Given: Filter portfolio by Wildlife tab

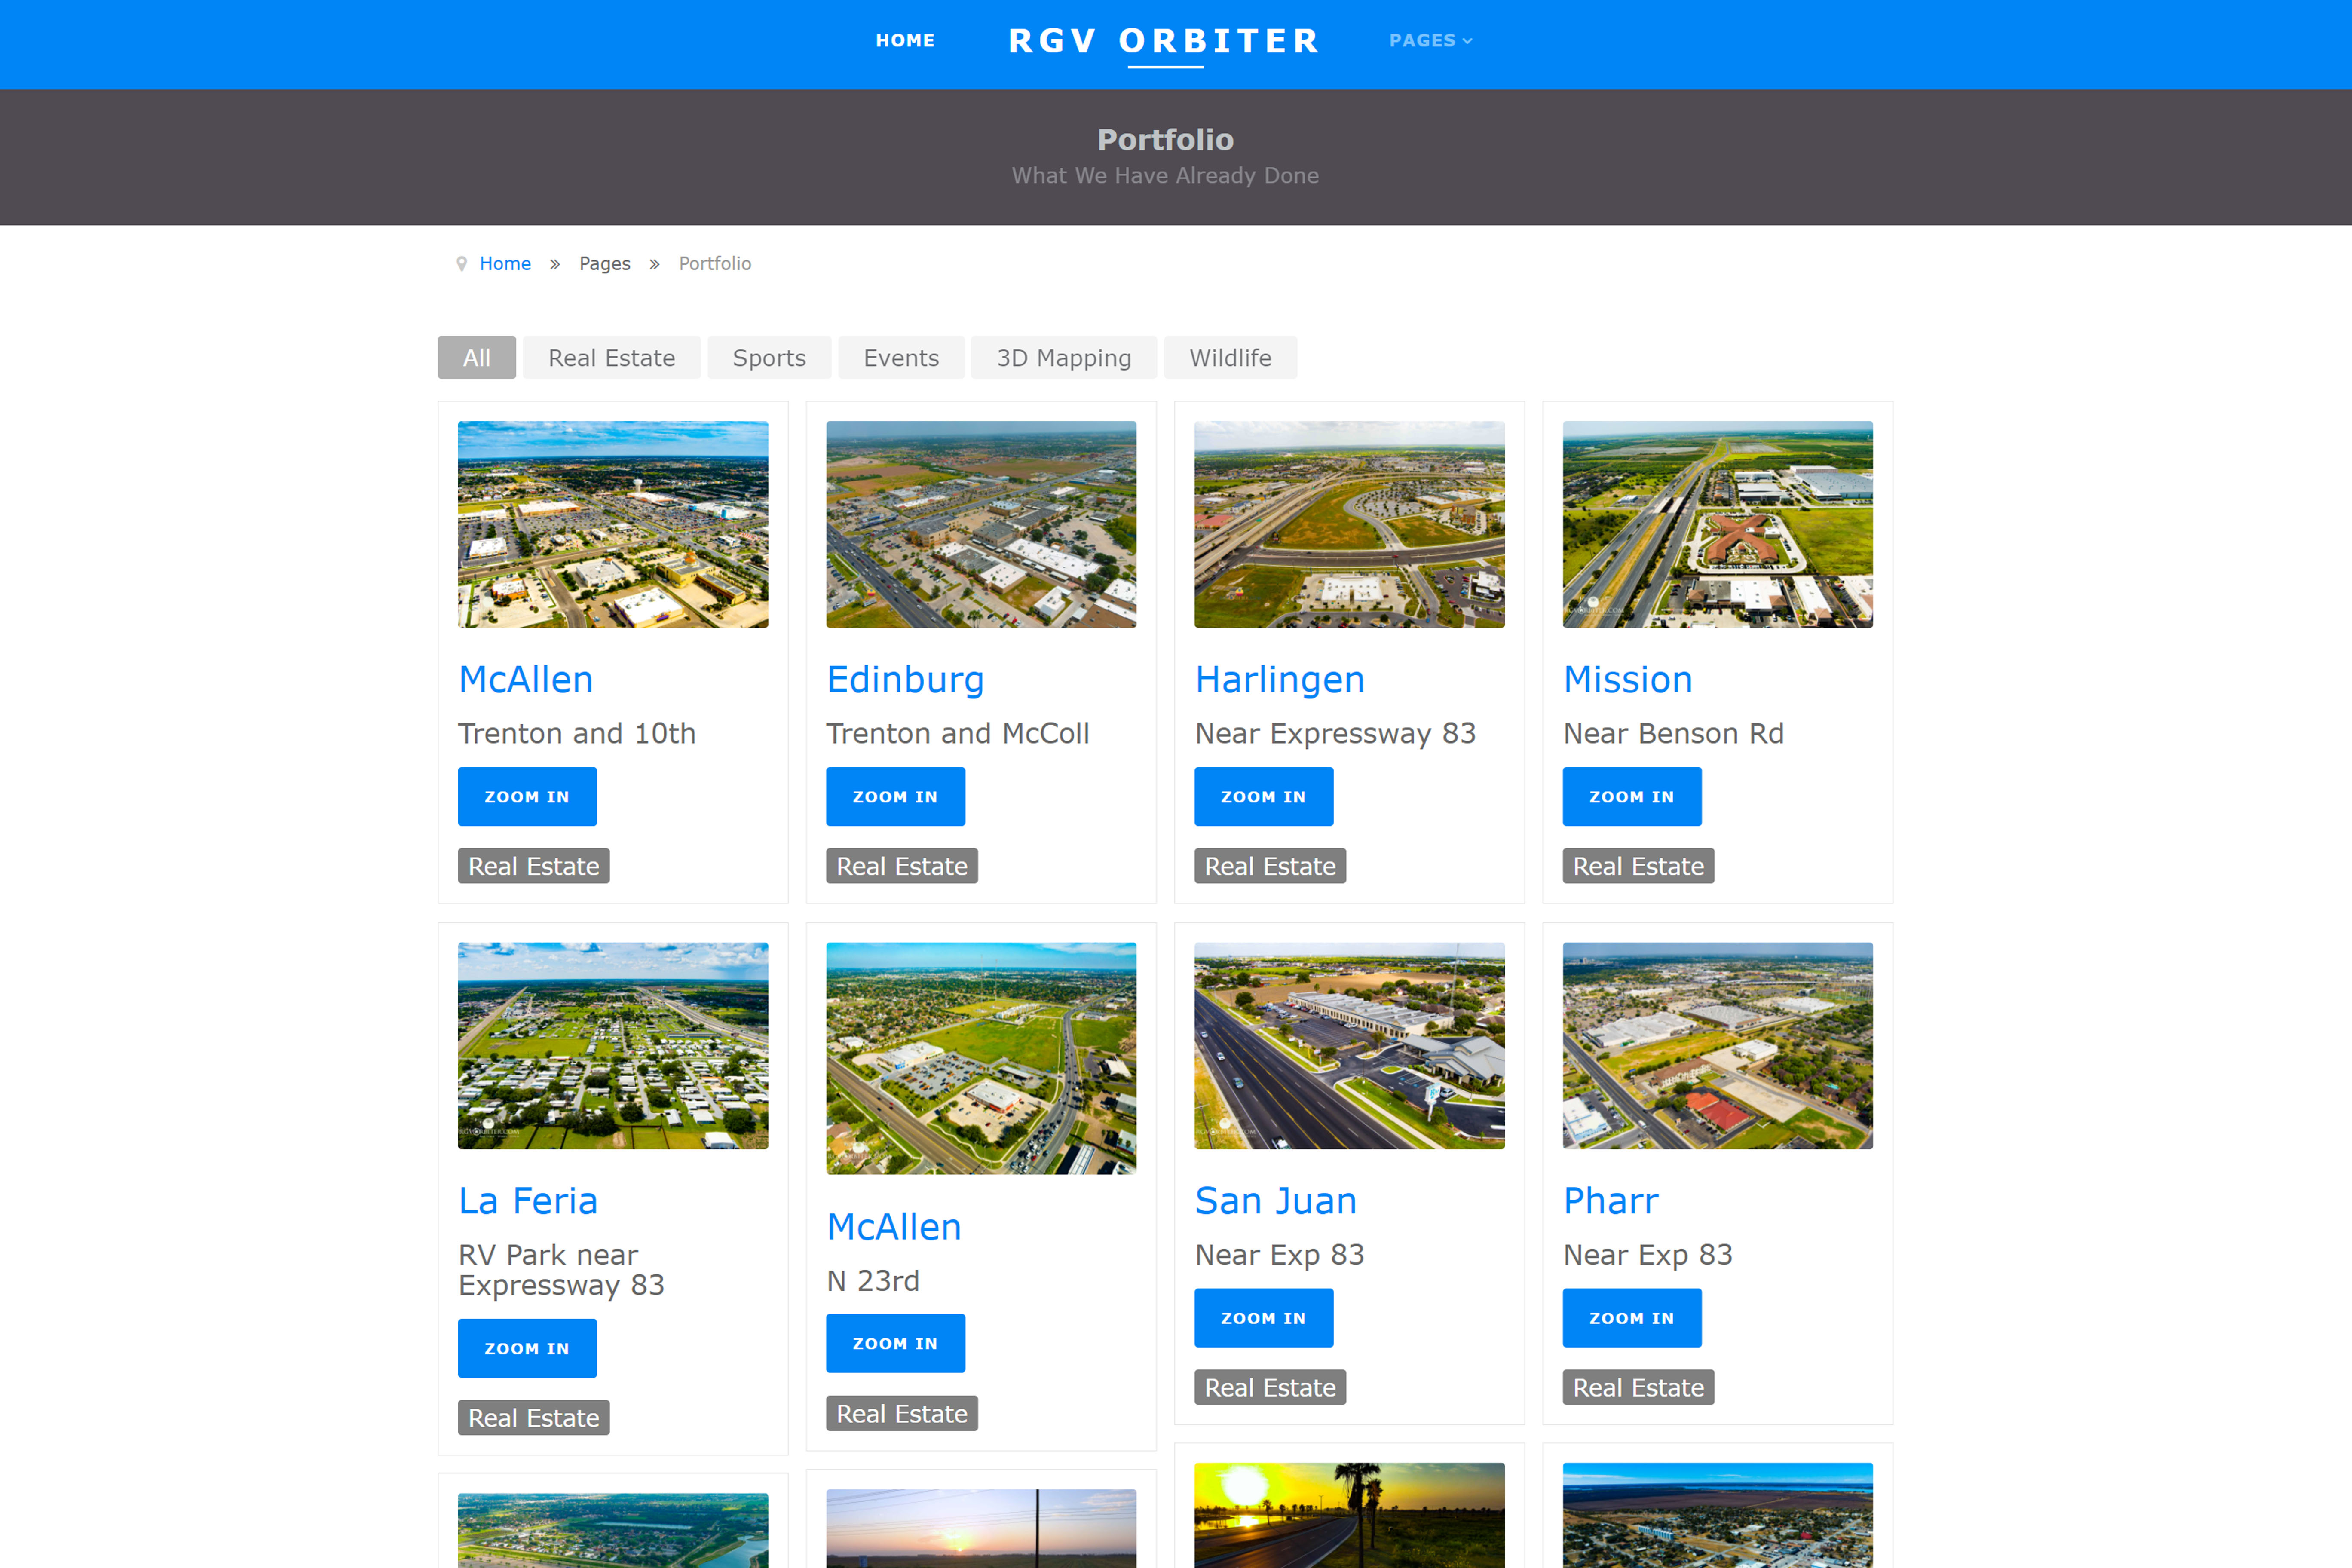Looking at the screenshot, I should [1231, 357].
